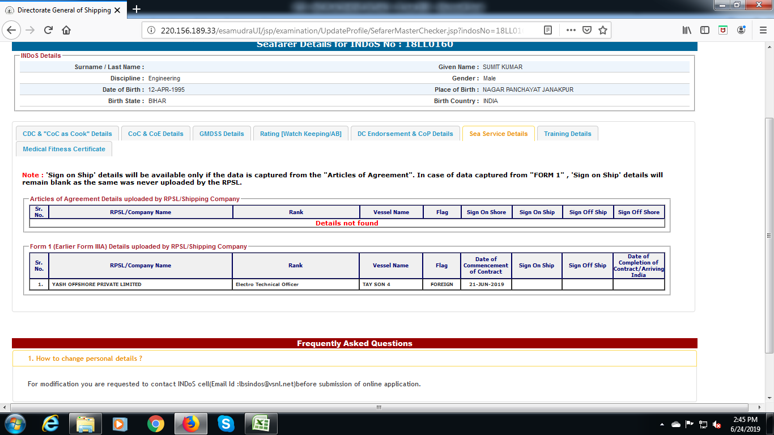Image resolution: width=774 pixels, height=435 pixels.
Task: Open the Firefox Account icon
Action: [741, 30]
